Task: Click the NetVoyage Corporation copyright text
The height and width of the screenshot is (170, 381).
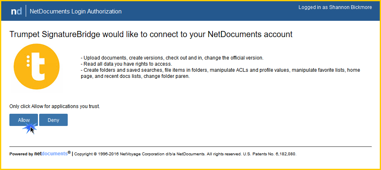Action: (158, 154)
